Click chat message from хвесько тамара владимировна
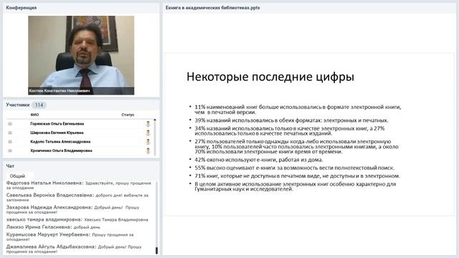 point(77,220)
